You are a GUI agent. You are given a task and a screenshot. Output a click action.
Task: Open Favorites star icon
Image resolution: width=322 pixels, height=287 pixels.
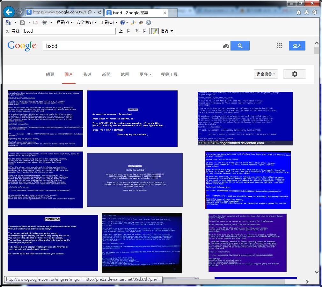coord(306,12)
